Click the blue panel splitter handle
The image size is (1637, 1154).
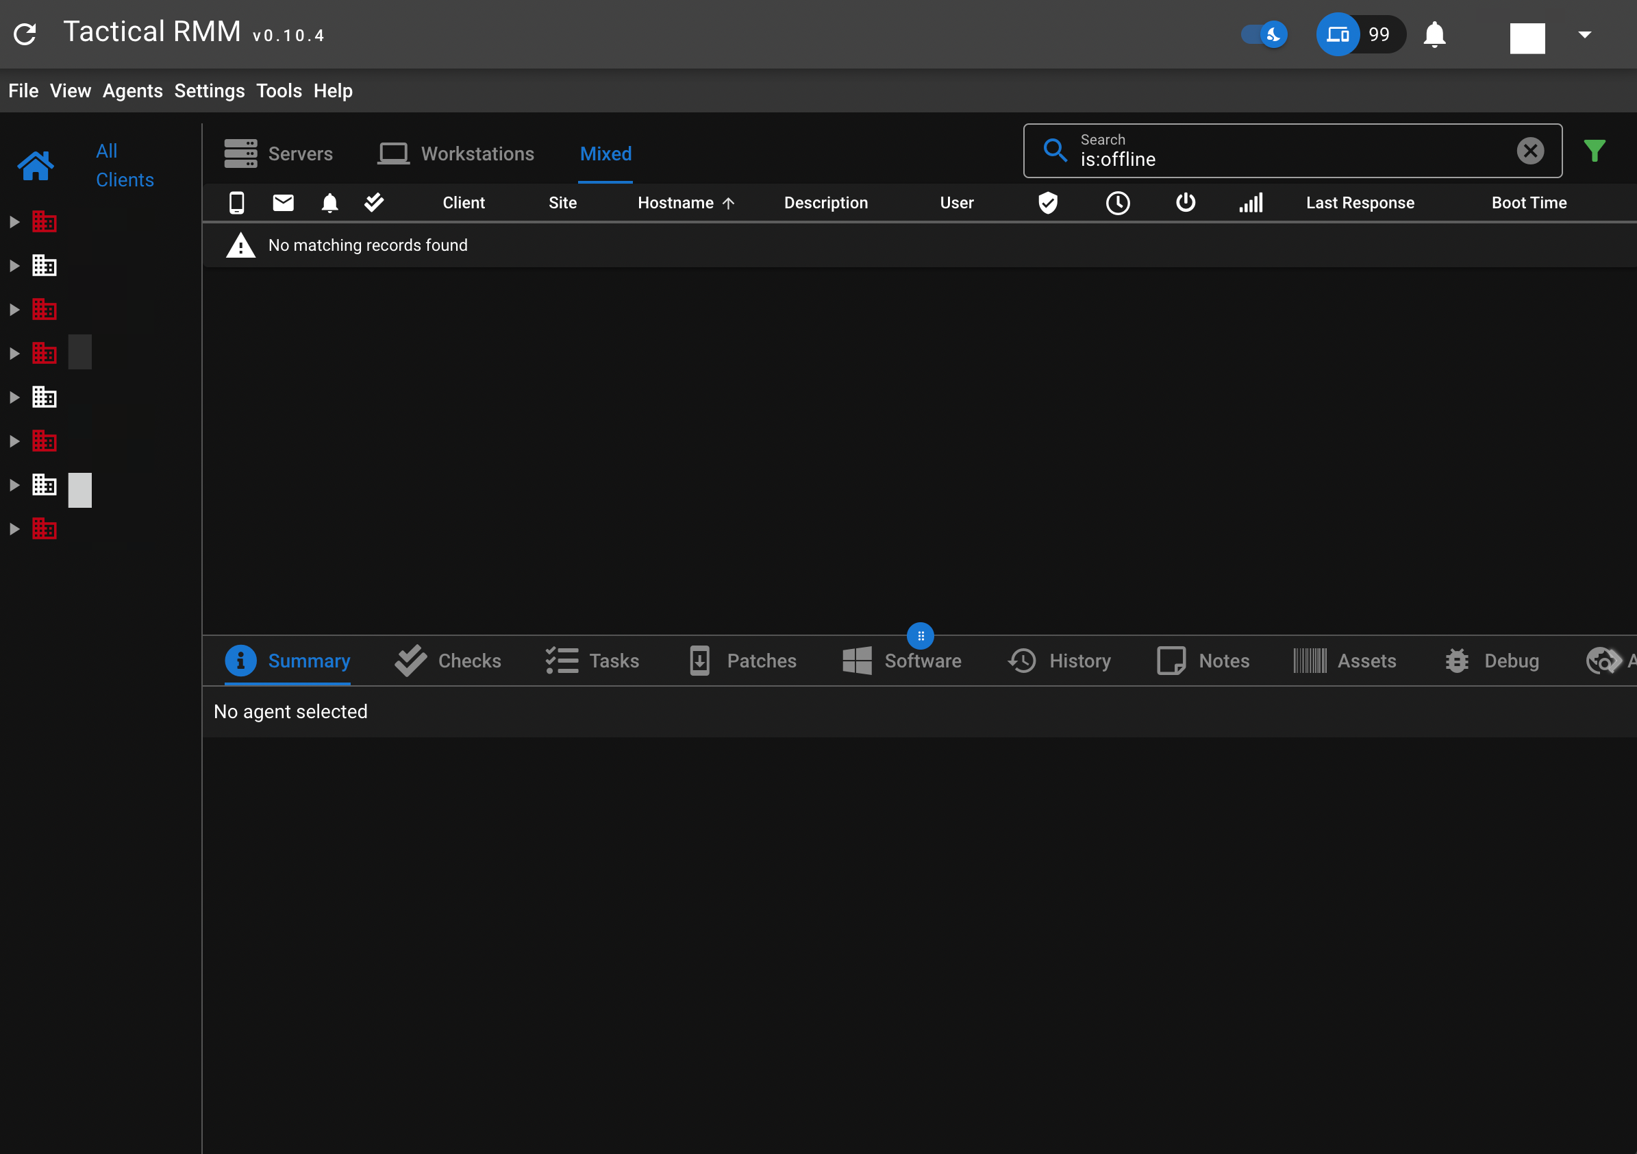coord(920,635)
